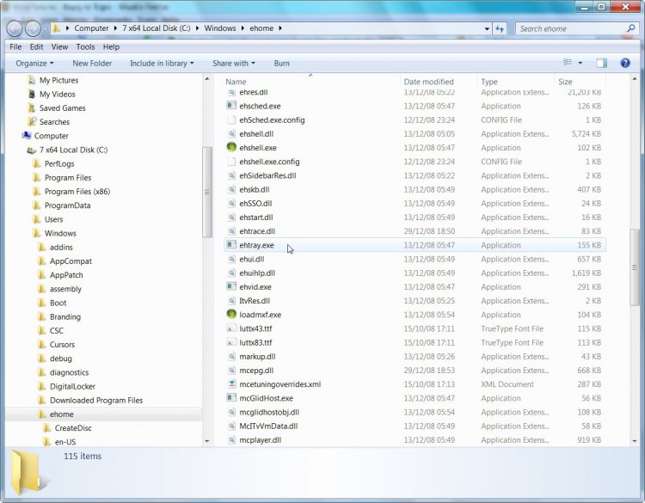Screen dimensions: 645x503
Task: Toggle the preview pane icon
Action: click(x=601, y=63)
